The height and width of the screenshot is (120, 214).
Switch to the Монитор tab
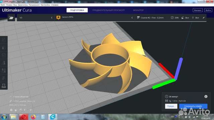click(x=138, y=10)
